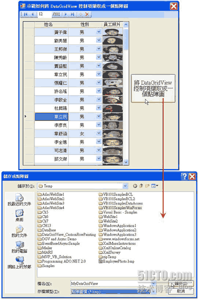Click the record position field showing 12
This screenshot has width=198, height=299.
(44, 14)
